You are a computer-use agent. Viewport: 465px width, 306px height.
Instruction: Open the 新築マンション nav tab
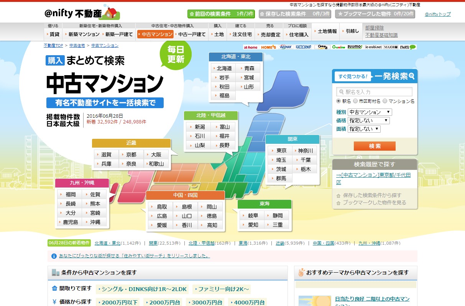[x=82, y=34]
